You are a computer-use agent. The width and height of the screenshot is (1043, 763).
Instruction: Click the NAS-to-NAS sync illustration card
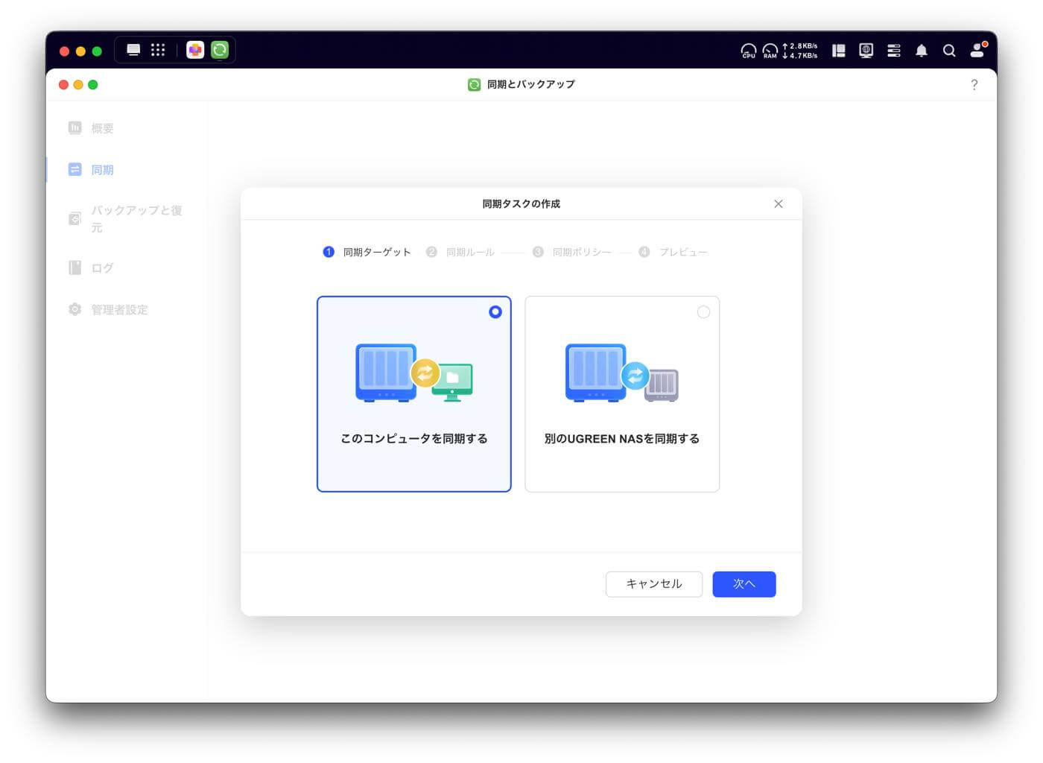[622, 394]
